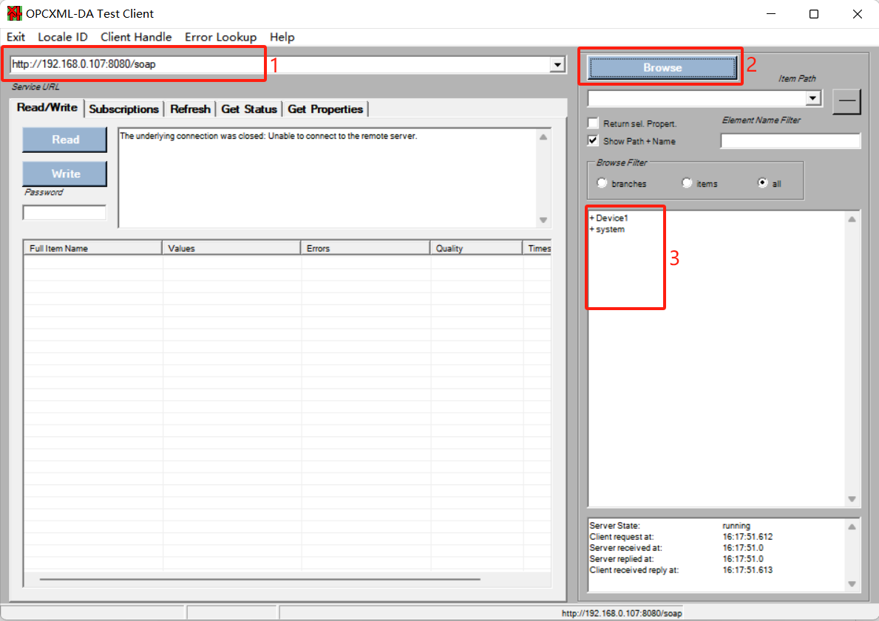Select Device1 in the browse tree
Viewport: 879px width, 621px height.
click(612, 218)
